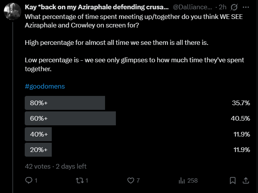Open the #goodomens hashtag link
Viewport: 258px width, 193px height.
click(45, 86)
